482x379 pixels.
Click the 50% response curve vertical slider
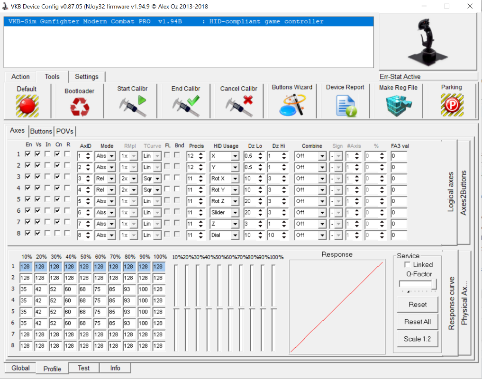point(219,308)
